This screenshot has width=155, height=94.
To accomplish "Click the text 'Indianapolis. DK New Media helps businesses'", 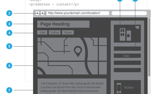I will 69,91.
